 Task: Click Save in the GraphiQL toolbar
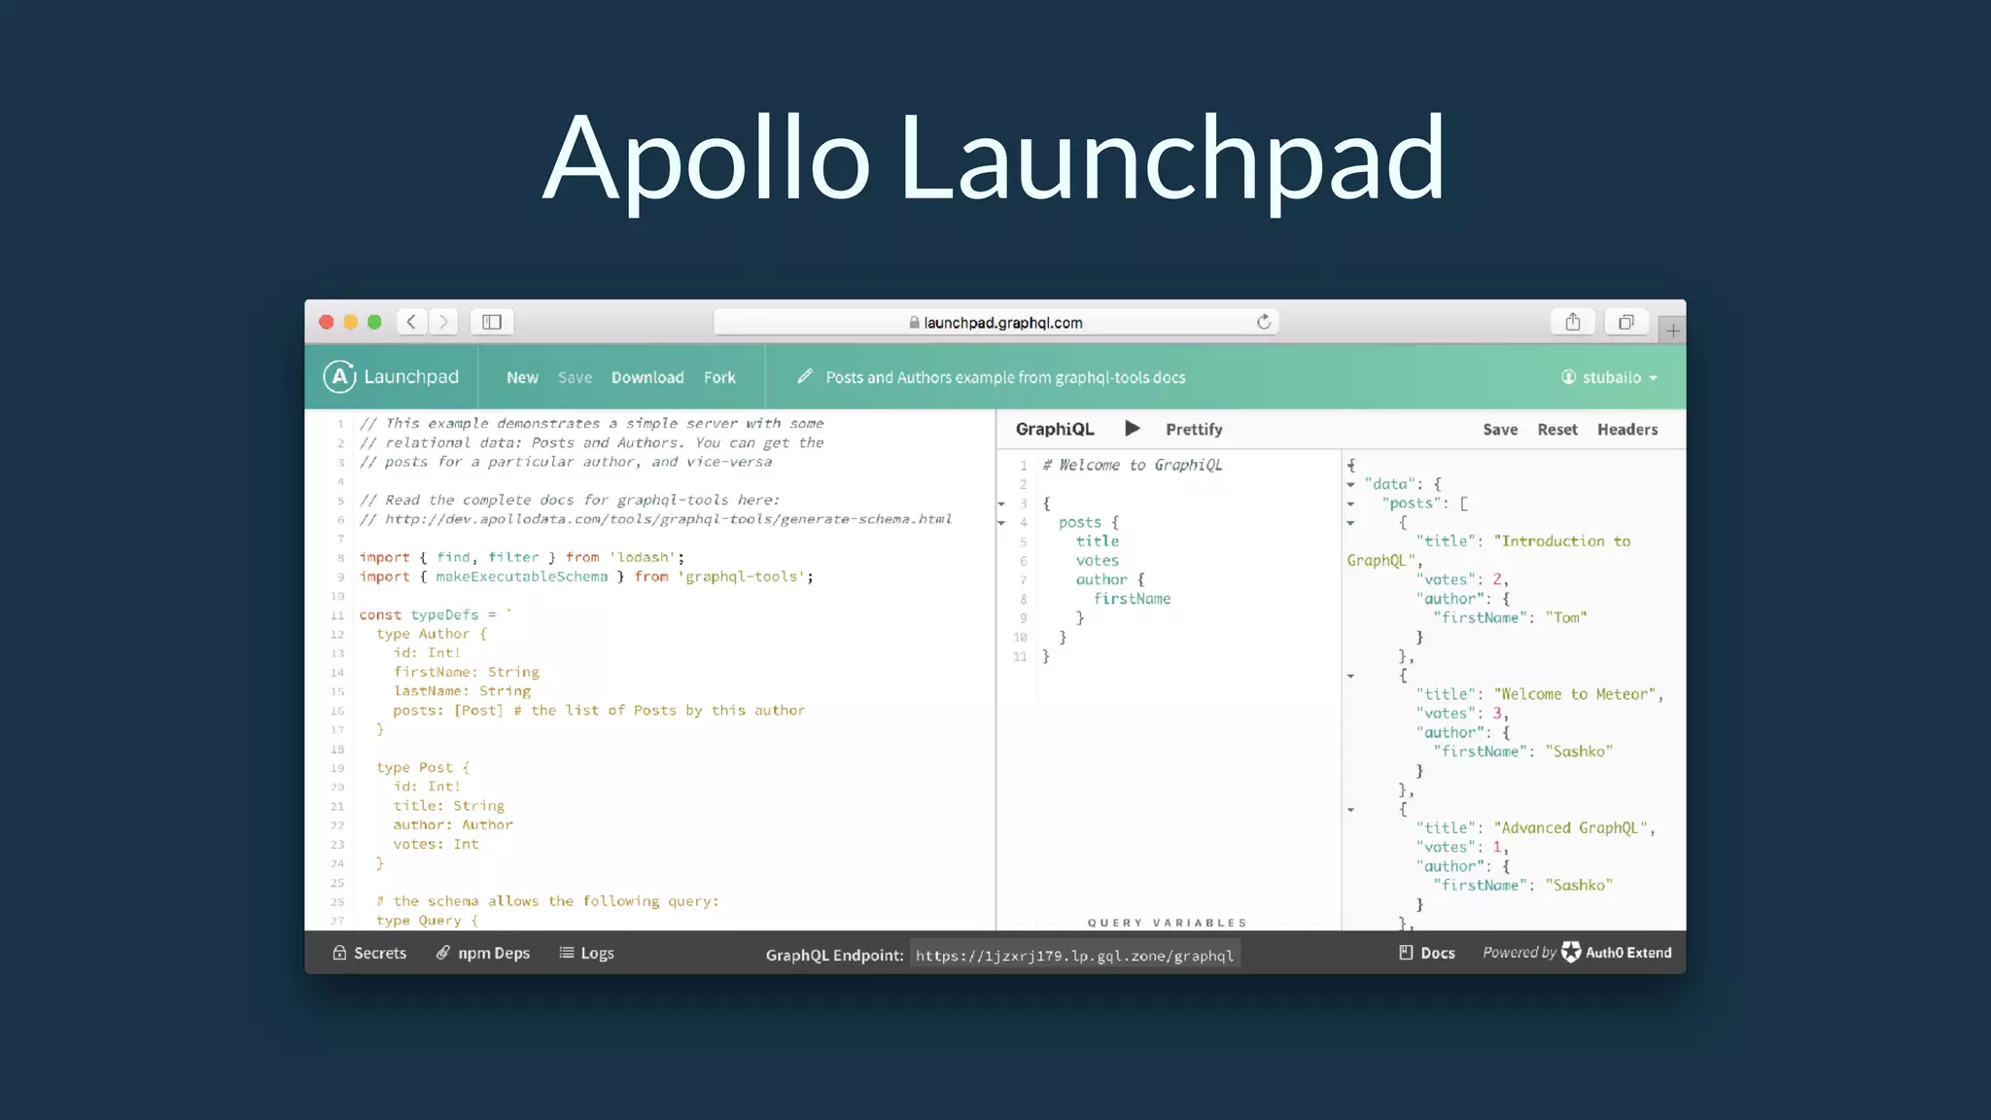[1500, 429]
